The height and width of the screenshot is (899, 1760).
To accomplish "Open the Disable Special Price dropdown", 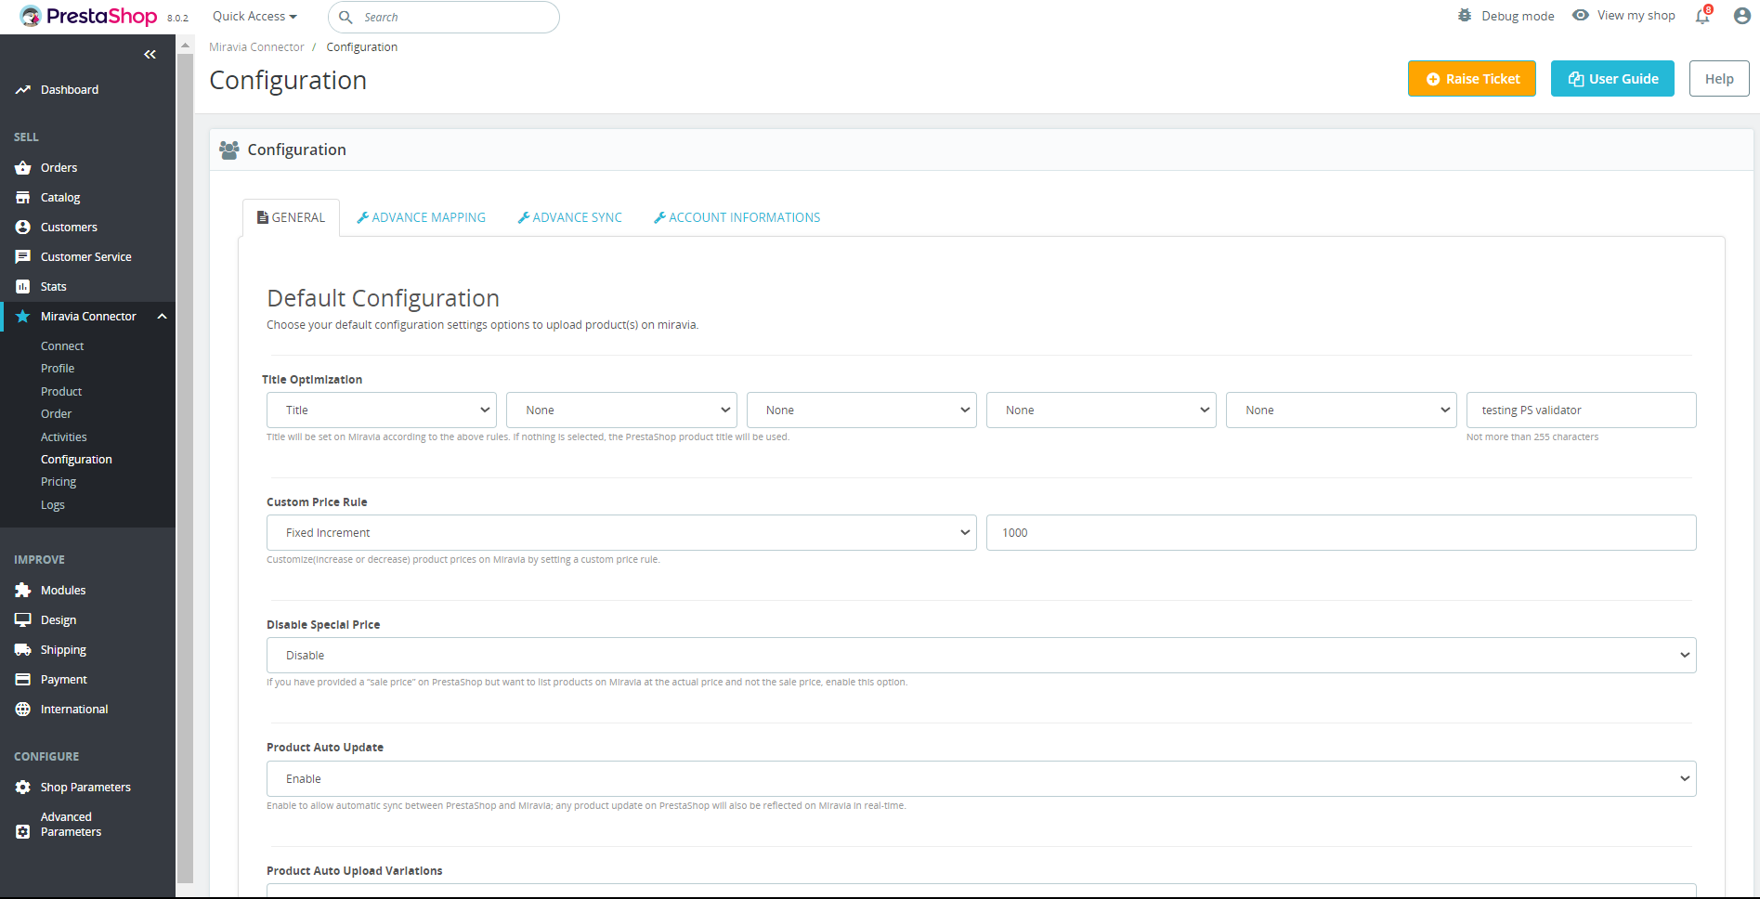I will pyautogui.click(x=982, y=656).
